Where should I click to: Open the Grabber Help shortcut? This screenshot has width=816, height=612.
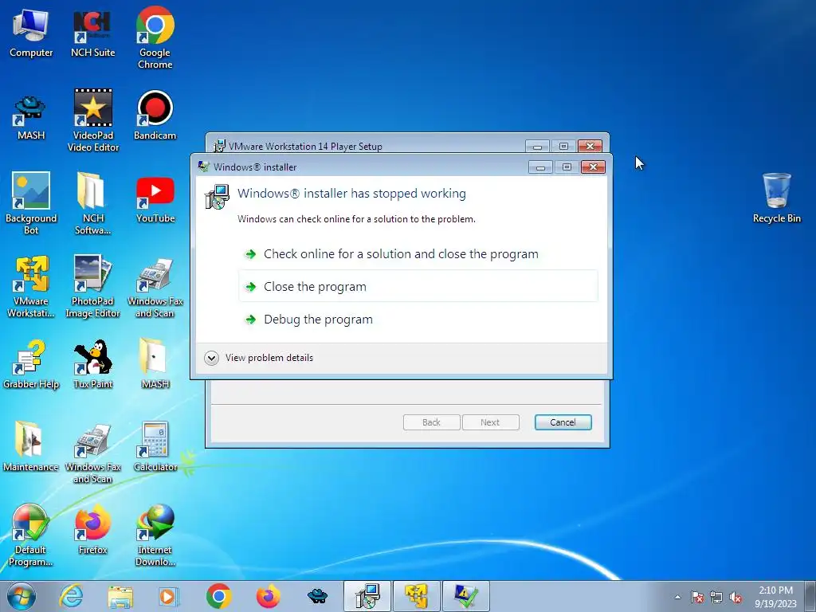pos(31,364)
